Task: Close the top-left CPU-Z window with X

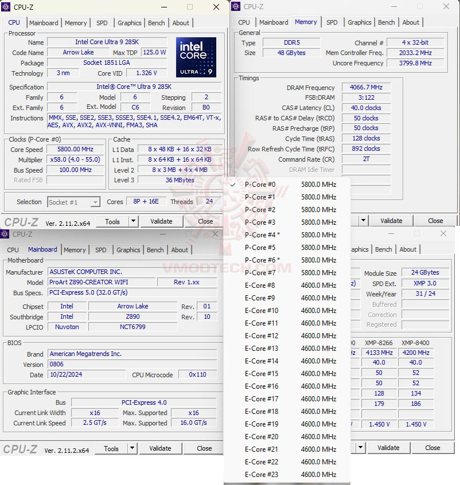Action: 216,7
